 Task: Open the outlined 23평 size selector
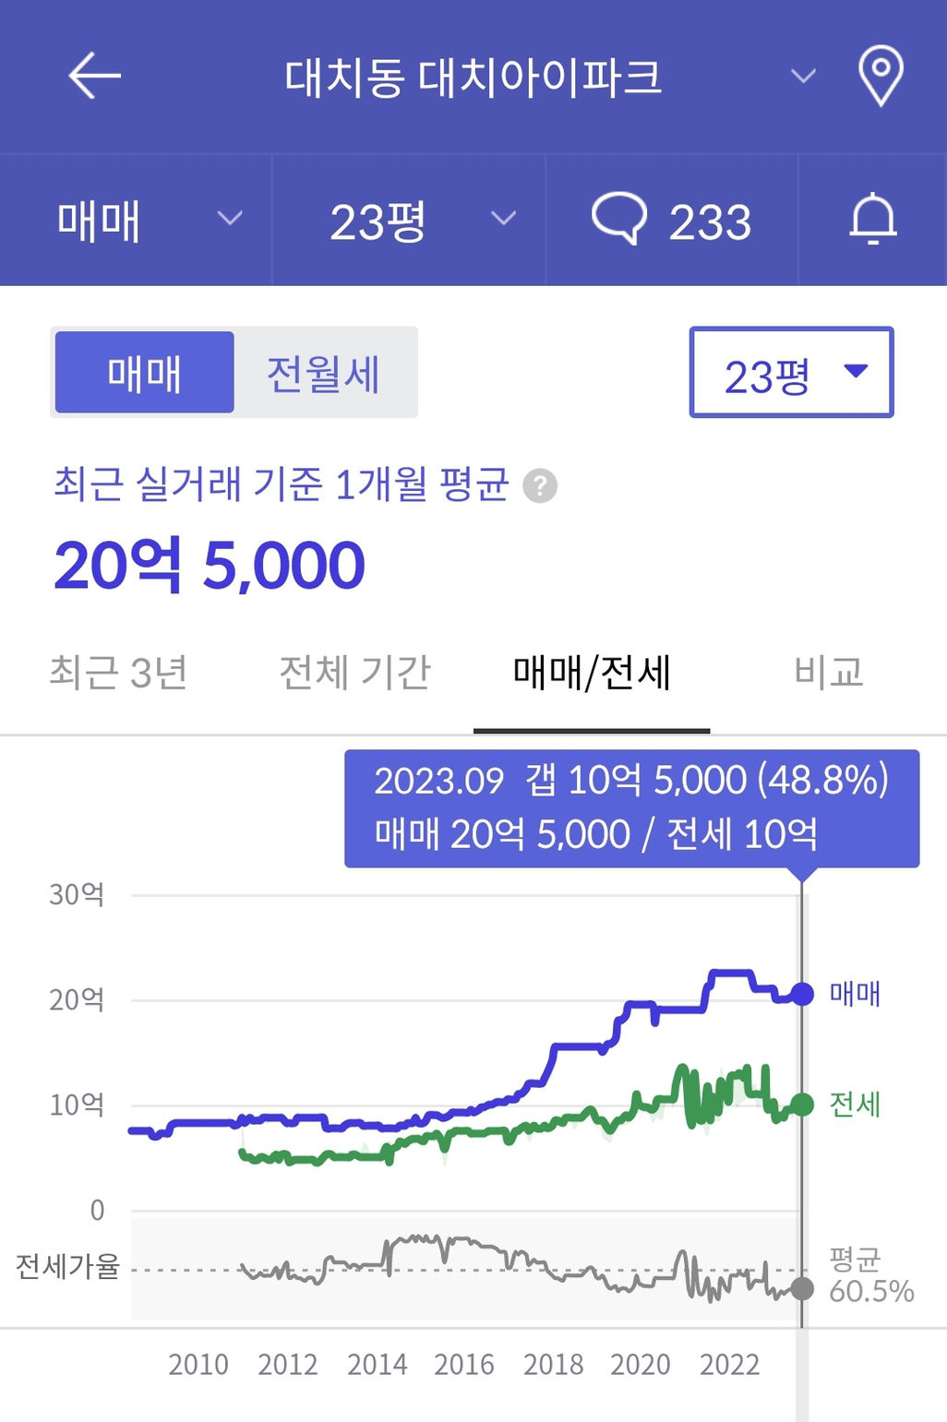point(792,372)
